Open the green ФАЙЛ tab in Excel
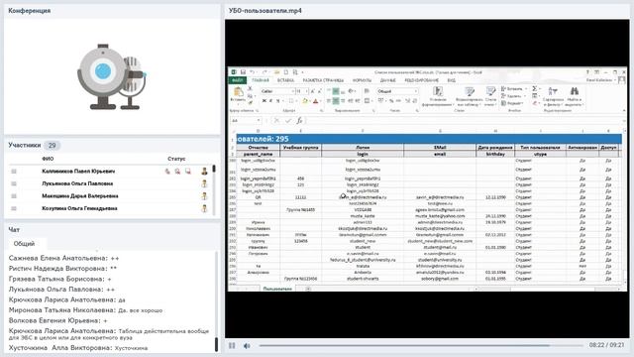 238,80
